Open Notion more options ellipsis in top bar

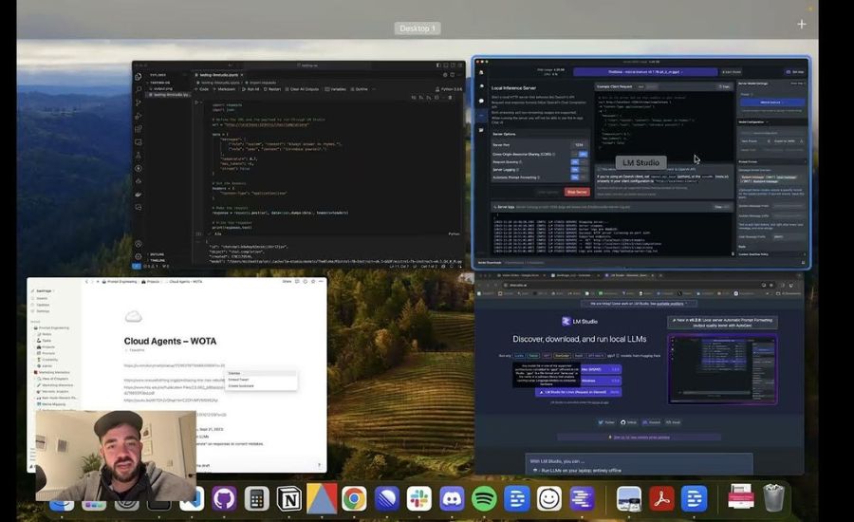(321, 282)
